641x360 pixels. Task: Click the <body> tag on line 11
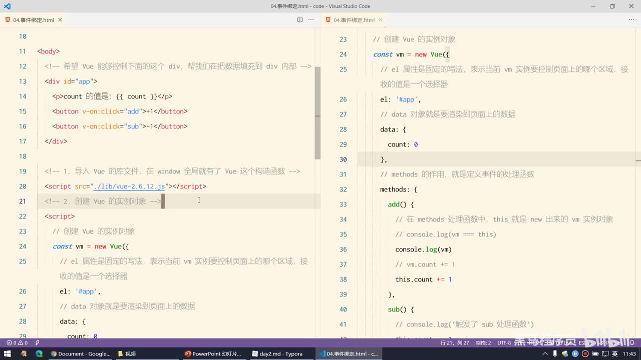coord(49,51)
